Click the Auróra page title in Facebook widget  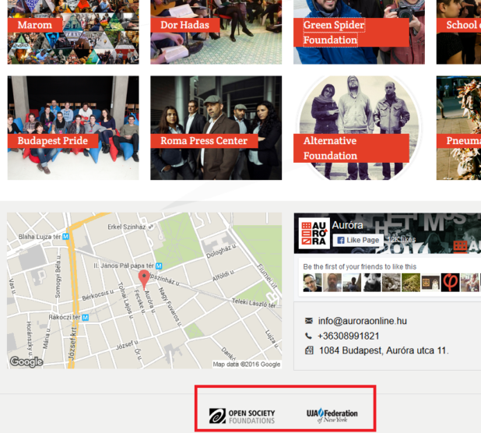point(347,225)
